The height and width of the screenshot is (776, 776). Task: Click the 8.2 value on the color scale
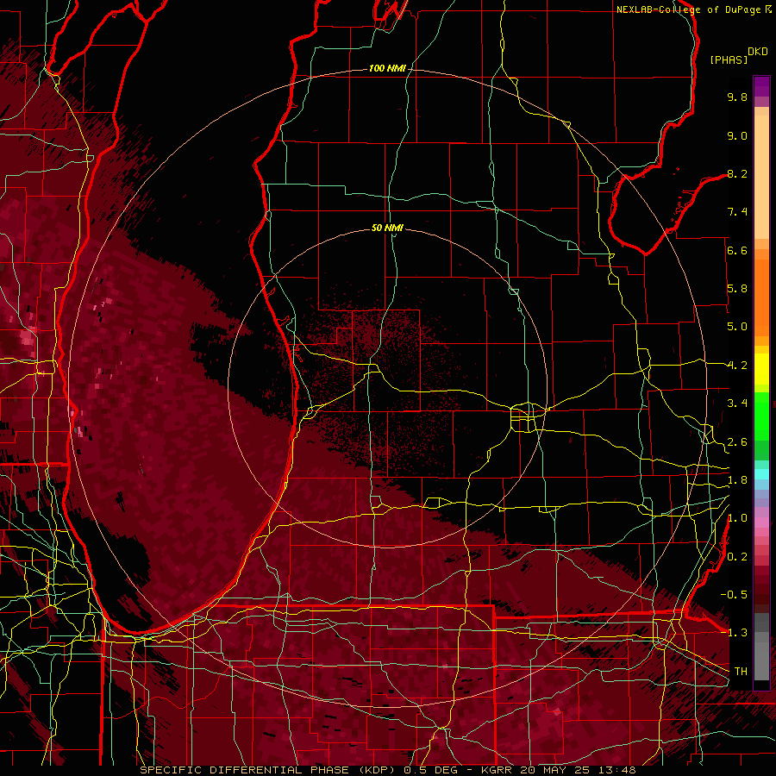[737, 173]
